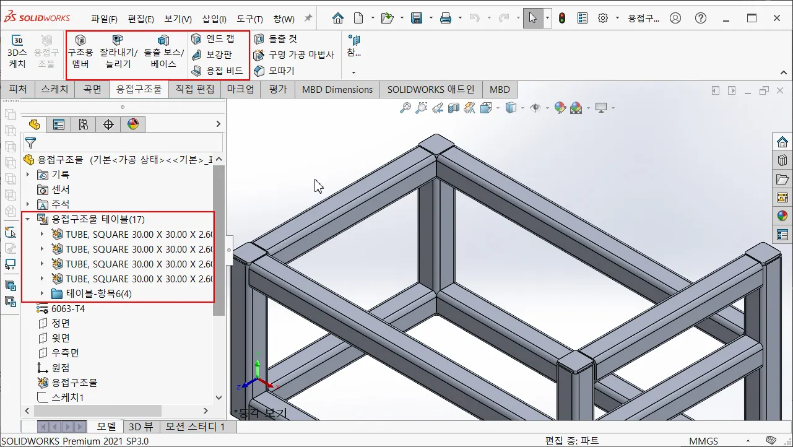Open the user login account icon
The image size is (793, 447).
pyautogui.click(x=676, y=18)
